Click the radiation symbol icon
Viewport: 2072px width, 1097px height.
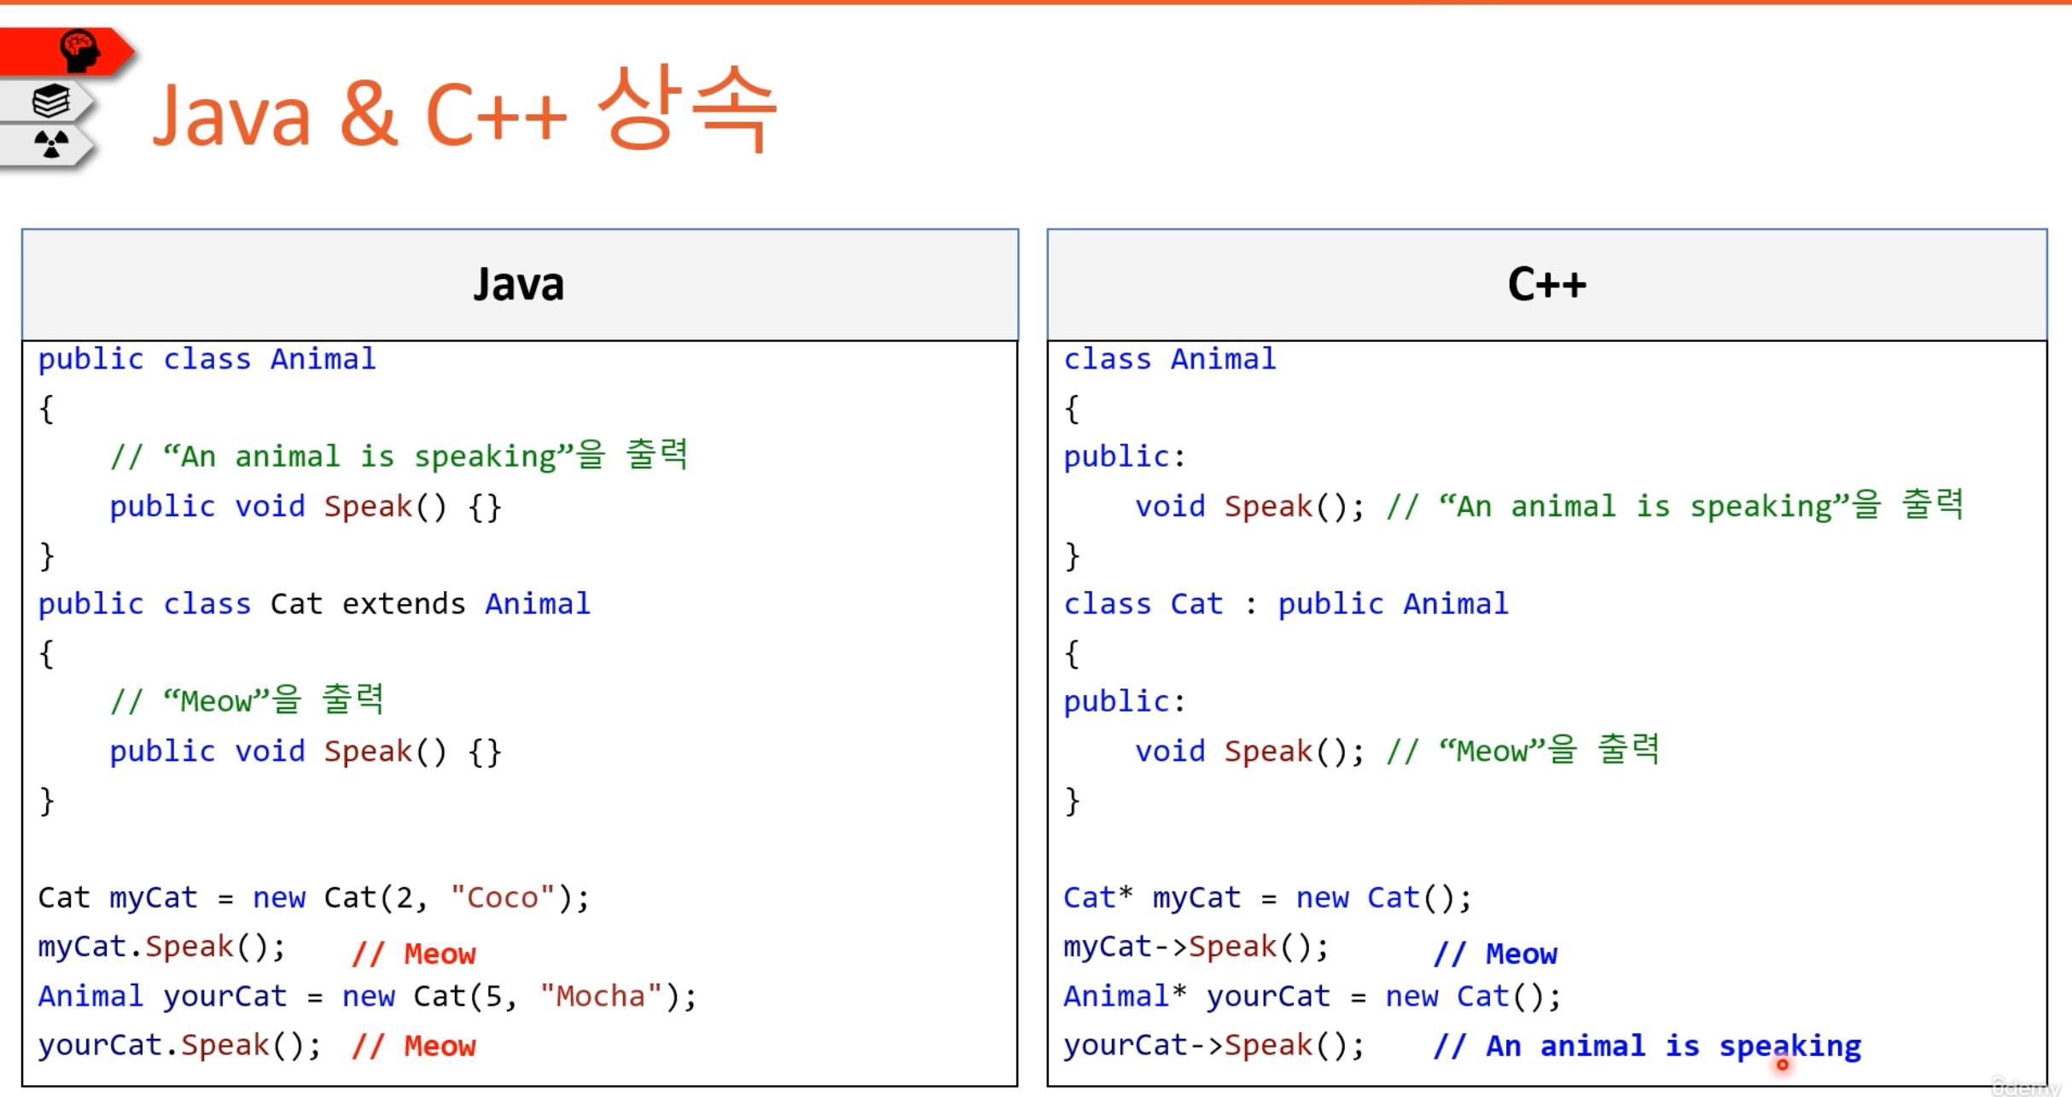click(51, 143)
